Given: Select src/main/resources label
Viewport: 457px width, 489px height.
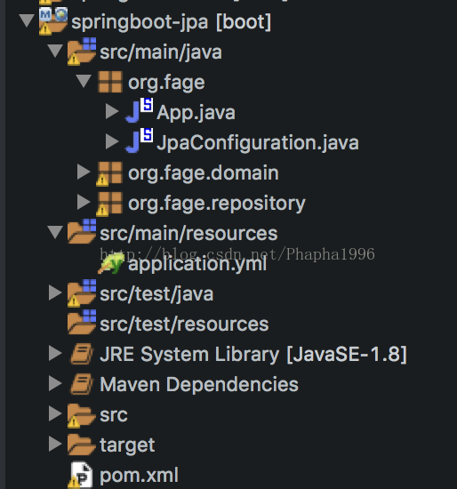Looking at the screenshot, I should pyautogui.click(x=188, y=234).
